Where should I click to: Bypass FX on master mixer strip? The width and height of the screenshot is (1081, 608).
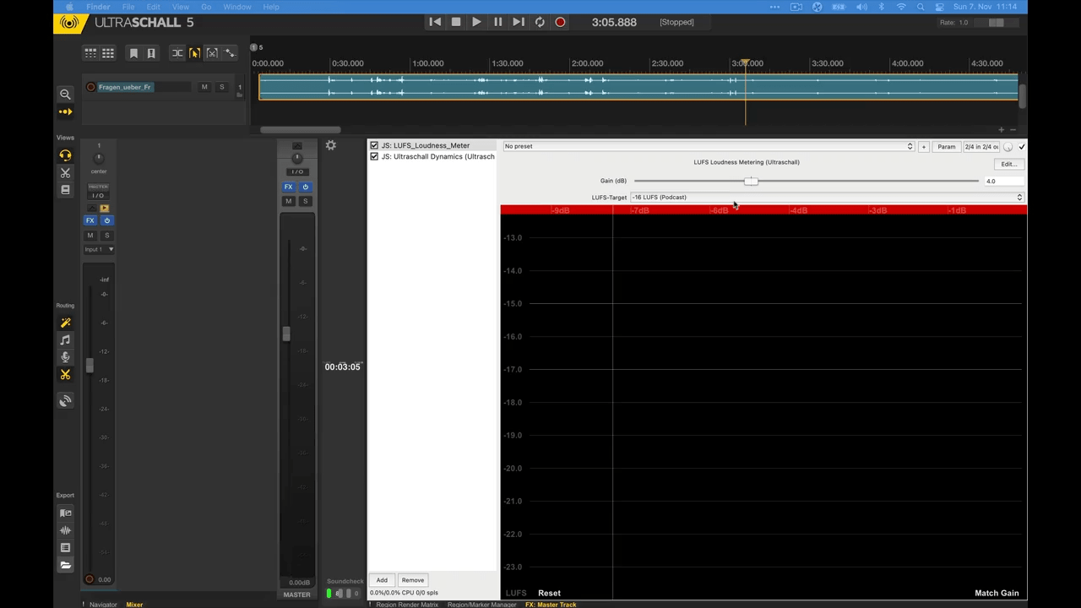coord(306,187)
